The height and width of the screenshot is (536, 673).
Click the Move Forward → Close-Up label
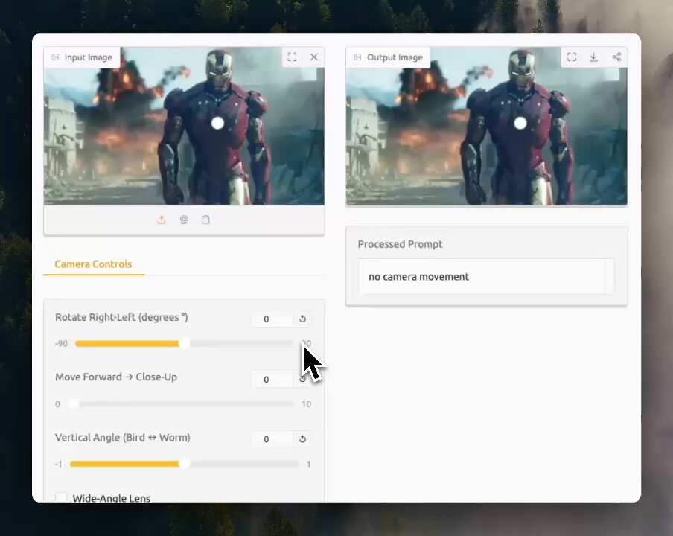point(116,377)
